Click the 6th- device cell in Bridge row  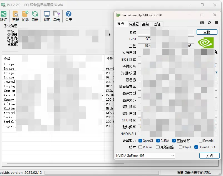(x=110, y=68)
